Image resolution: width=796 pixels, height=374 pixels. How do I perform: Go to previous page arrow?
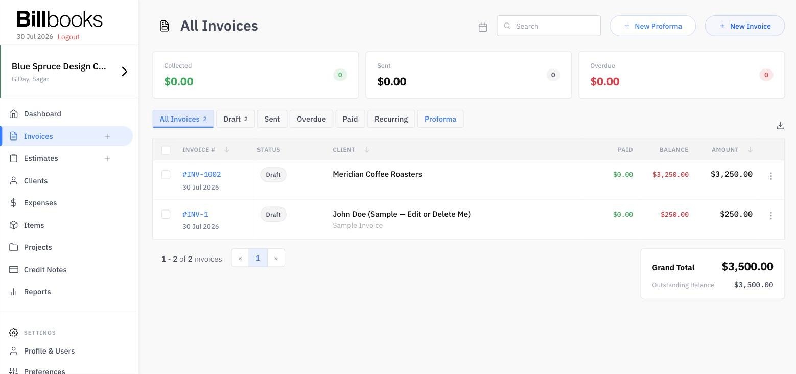coord(240,258)
